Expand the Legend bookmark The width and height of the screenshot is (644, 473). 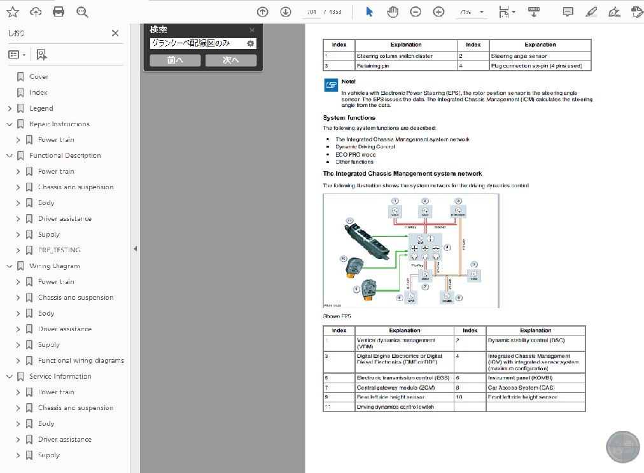click(x=10, y=108)
